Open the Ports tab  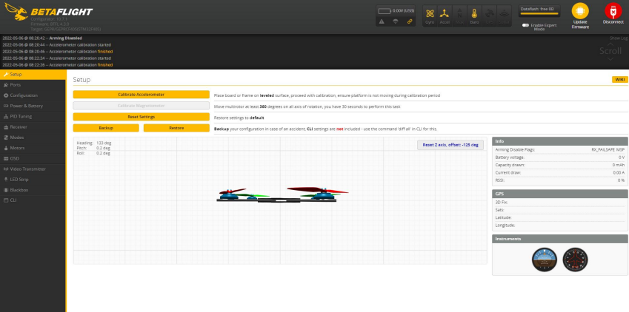pyautogui.click(x=33, y=85)
